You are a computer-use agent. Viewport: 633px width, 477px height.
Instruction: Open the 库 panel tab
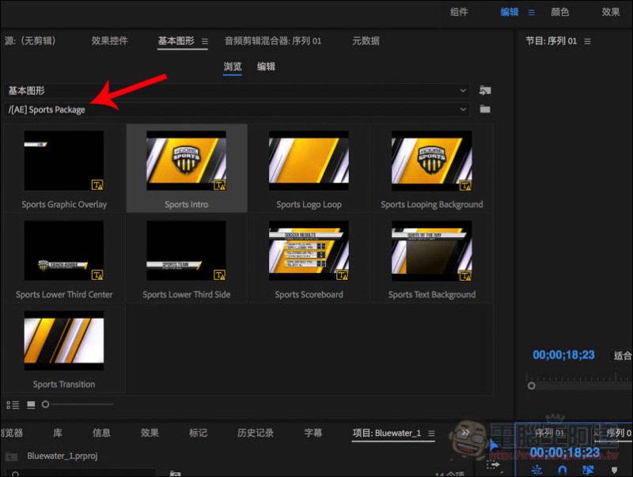pyautogui.click(x=58, y=433)
